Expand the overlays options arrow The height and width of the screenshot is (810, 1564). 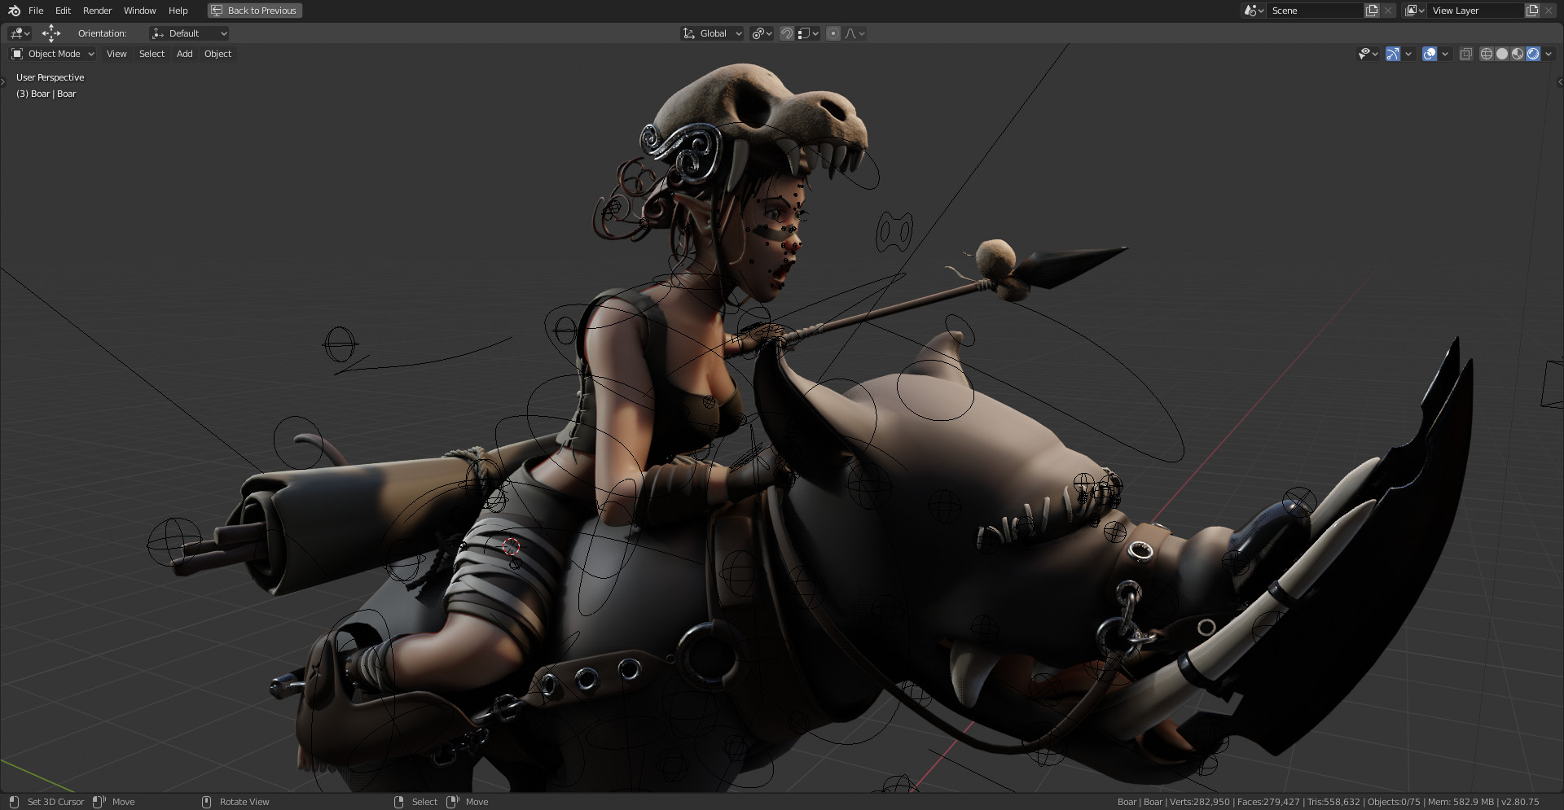click(x=1445, y=54)
